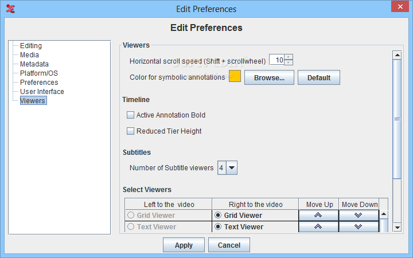Increase horizontal scroll speed with spinner up arrow
The width and height of the screenshot is (413, 258).
tap(289, 57)
